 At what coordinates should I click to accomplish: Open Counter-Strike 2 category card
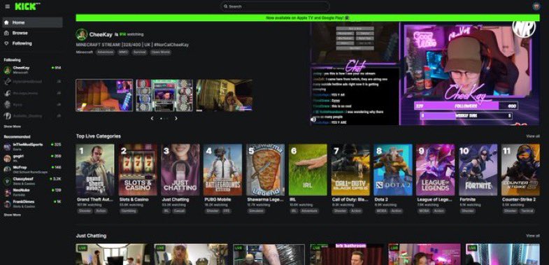click(x=520, y=170)
